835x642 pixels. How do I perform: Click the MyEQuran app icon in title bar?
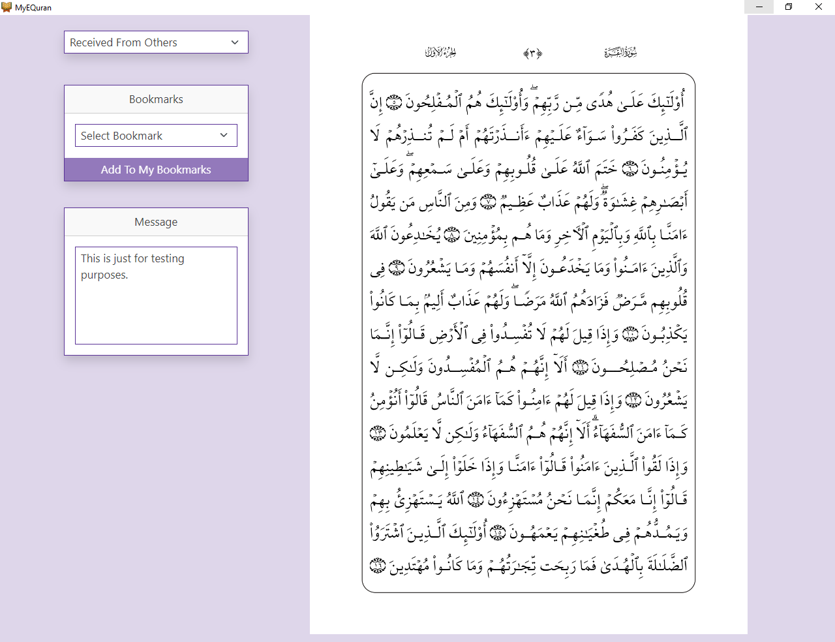pyautogui.click(x=7, y=7)
